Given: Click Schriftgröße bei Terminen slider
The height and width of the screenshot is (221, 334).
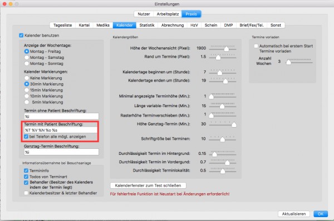Looking at the screenshot, I should pyautogui.click(x=223, y=139).
